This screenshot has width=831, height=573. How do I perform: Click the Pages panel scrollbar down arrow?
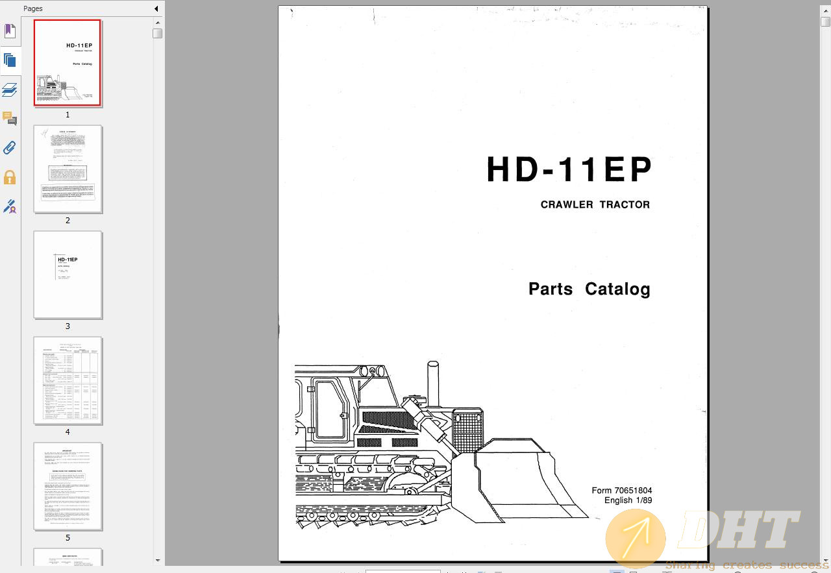coord(158,560)
